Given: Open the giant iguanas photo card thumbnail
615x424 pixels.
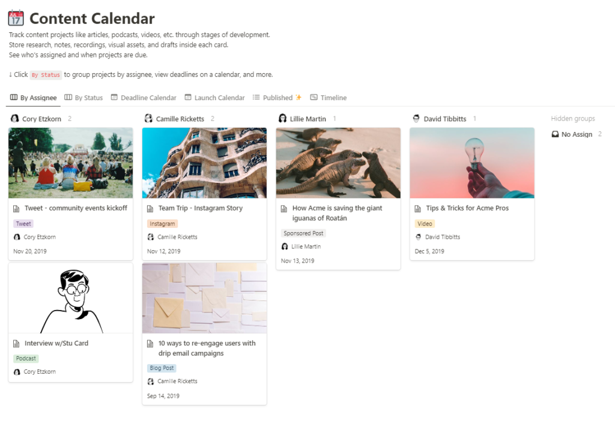Looking at the screenshot, I should pyautogui.click(x=338, y=163).
